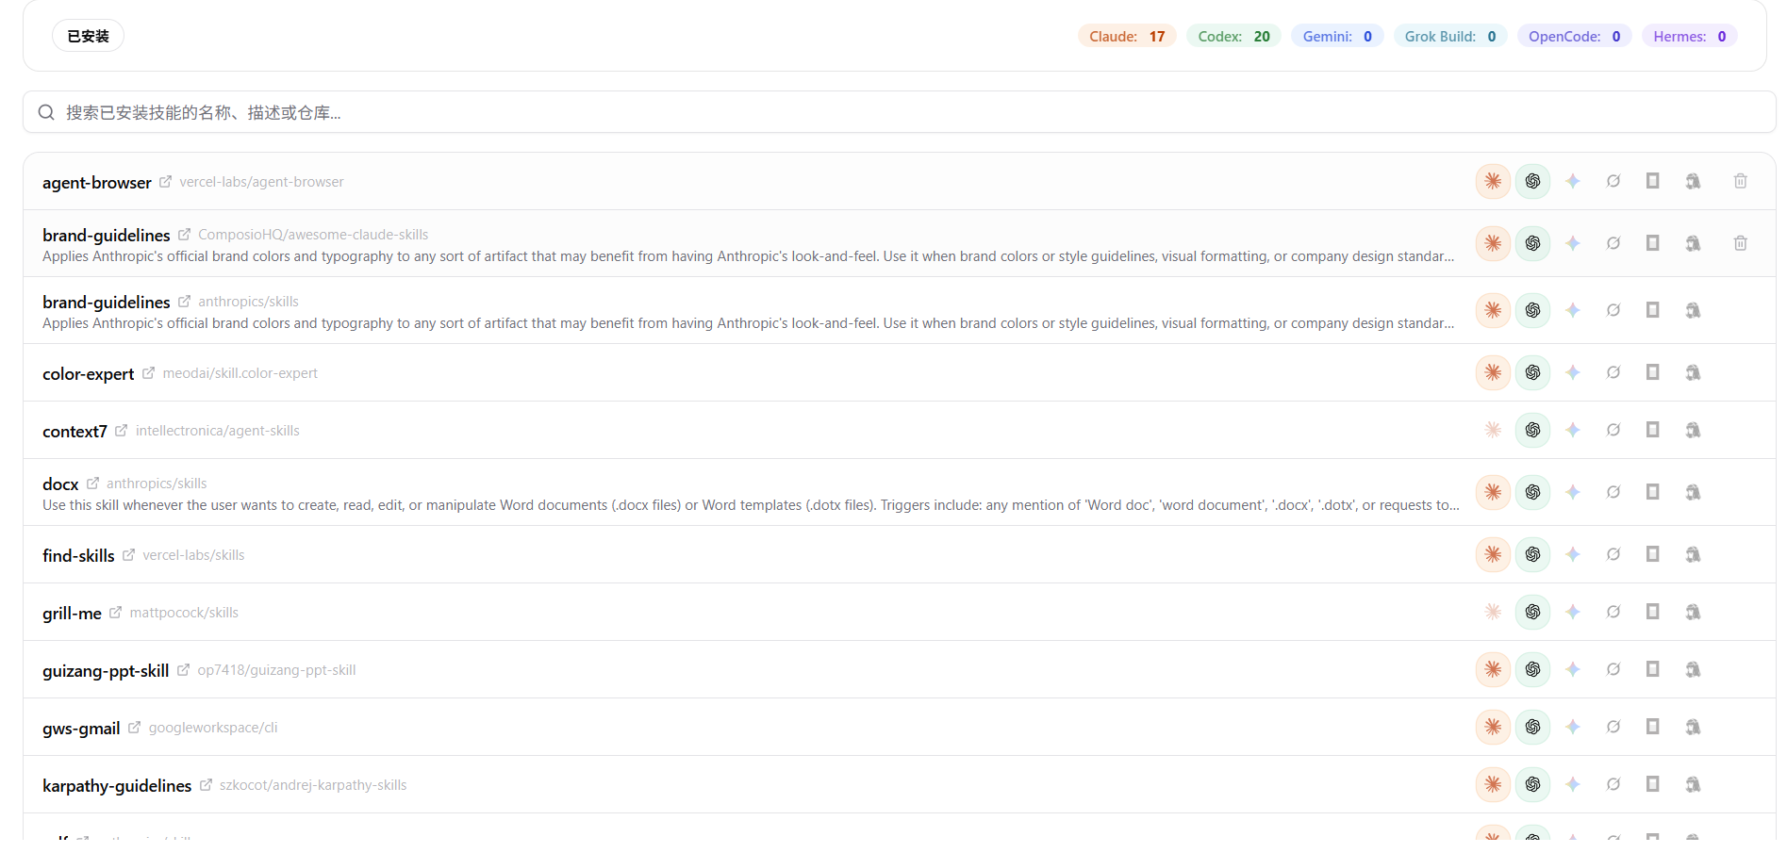Open external link icon beside gws-gmail
1787x853 pixels.
(x=135, y=728)
